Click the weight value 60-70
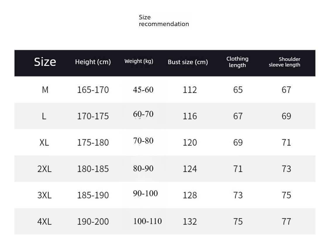The image size is (329, 248). click(x=143, y=114)
